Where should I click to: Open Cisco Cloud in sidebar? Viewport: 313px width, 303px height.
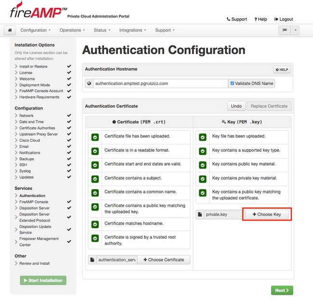click(x=29, y=140)
